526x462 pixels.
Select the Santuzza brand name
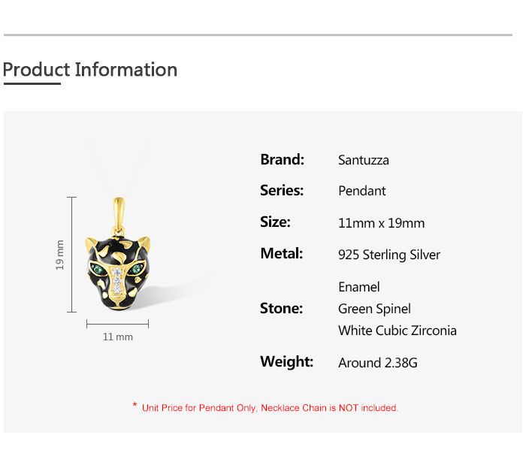coord(364,160)
